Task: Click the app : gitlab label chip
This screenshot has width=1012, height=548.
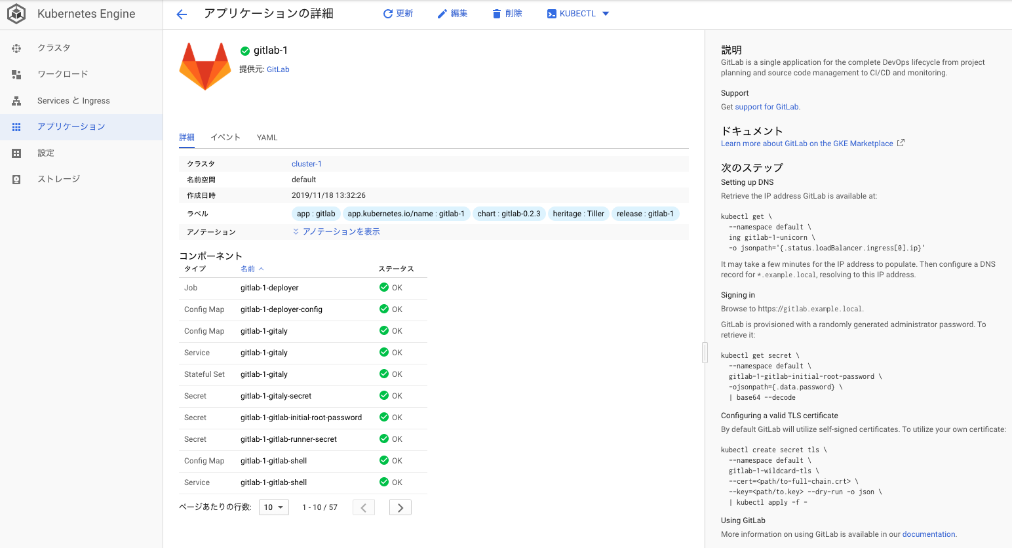Action: click(x=316, y=214)
